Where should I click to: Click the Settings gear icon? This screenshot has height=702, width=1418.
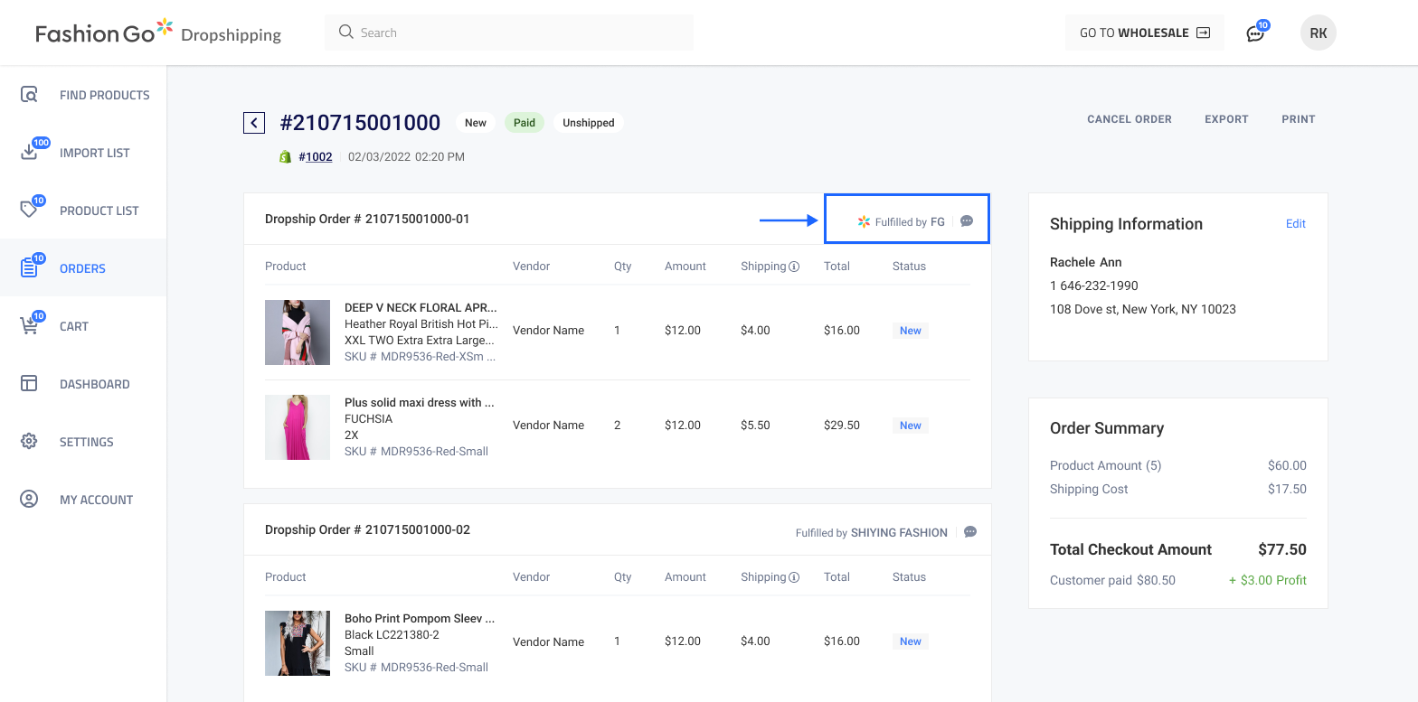click(x=29, y=442)
